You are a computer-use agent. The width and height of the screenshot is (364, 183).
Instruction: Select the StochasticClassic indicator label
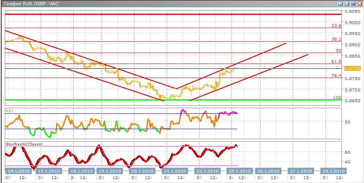click(24, 144)
